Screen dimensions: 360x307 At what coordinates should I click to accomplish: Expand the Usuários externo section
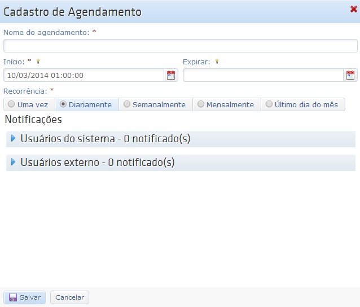point(181,163)
